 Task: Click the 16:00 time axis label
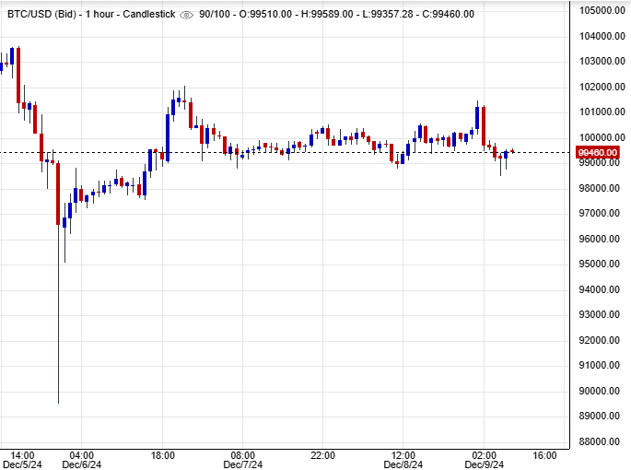point(544,455)
